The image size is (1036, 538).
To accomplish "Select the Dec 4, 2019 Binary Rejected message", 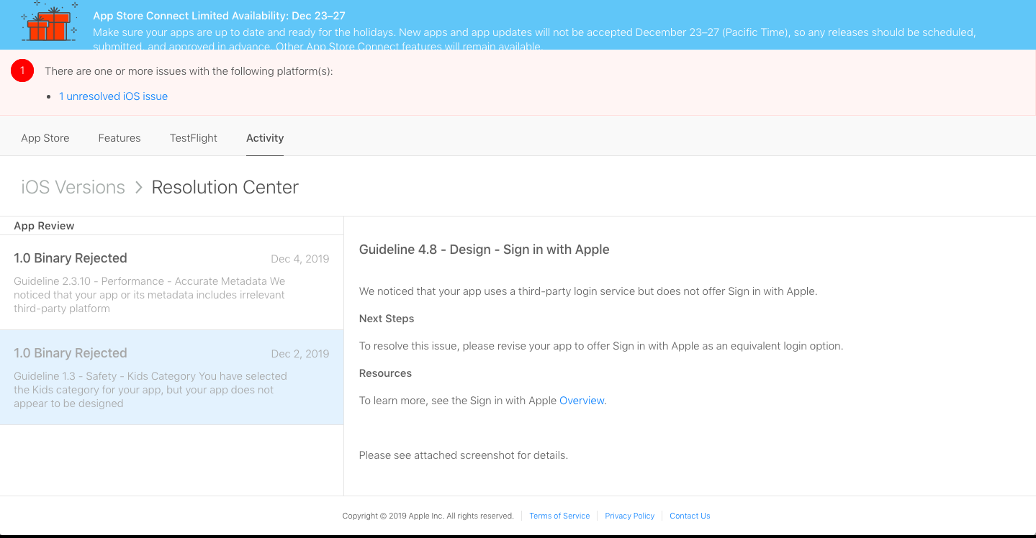I will pos(171,283).
